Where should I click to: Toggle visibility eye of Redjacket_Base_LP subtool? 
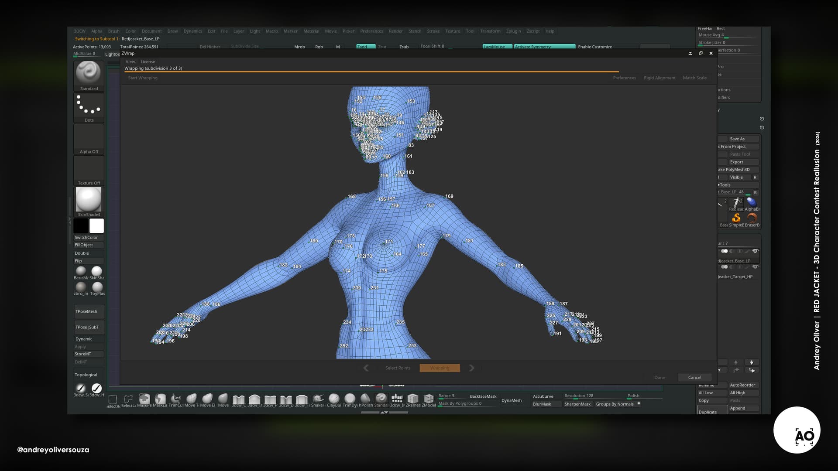click(x=756, y=251)
